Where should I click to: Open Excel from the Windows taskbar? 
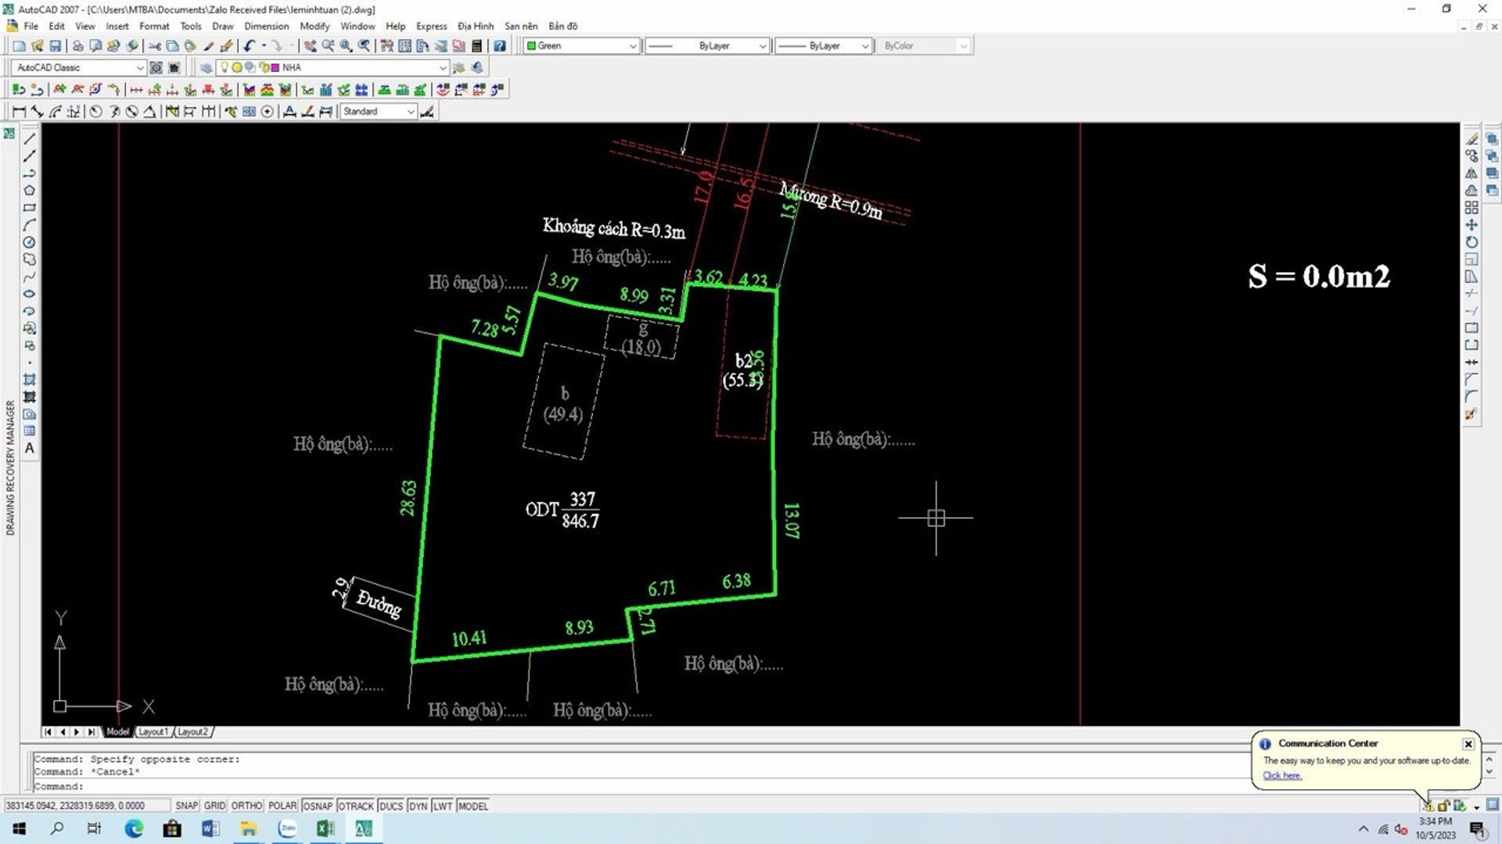coord(325,828)
